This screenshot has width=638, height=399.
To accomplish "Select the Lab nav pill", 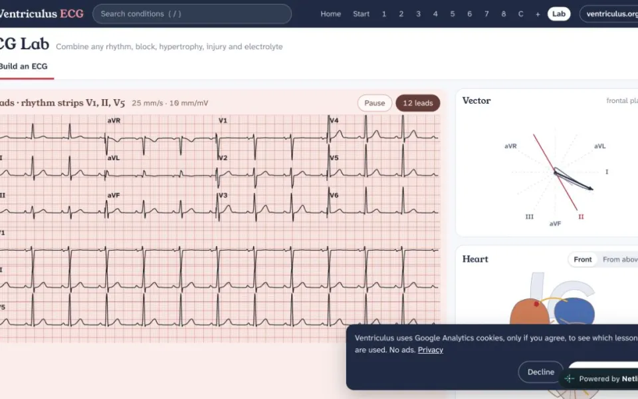I will [559, 14].
